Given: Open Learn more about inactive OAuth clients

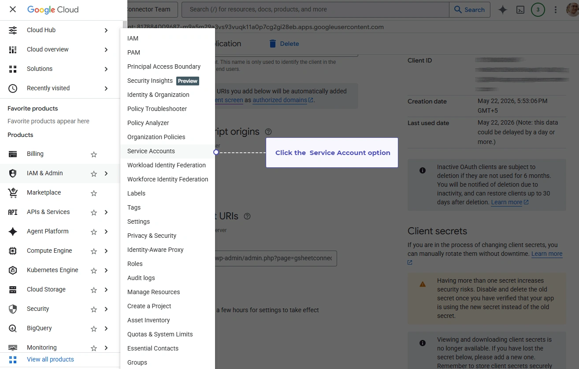Looking at the screenshot, I should (509, 202).
